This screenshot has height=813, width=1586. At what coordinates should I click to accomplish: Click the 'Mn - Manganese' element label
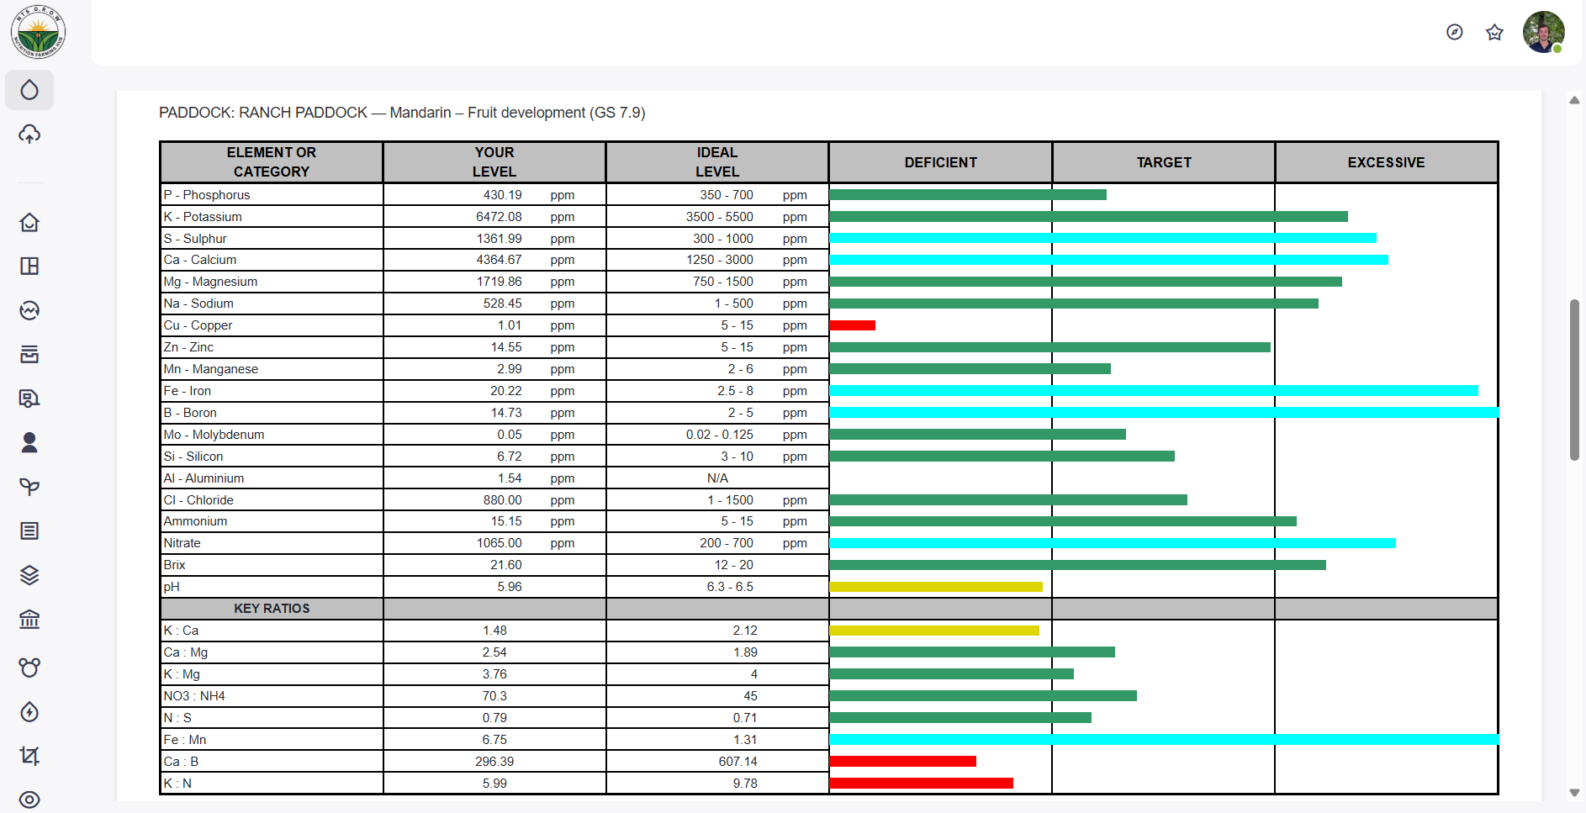coord(211,369)
